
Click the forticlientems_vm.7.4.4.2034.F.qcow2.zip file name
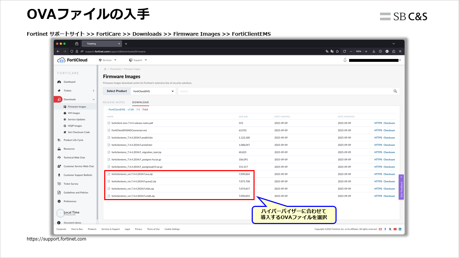pyautogui.click(x=134, y=182)
